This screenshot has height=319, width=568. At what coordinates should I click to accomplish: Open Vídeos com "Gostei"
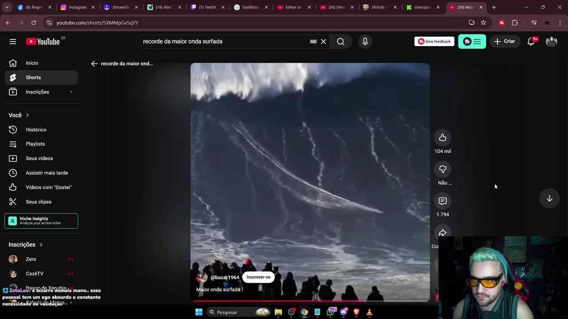[41, 187]
